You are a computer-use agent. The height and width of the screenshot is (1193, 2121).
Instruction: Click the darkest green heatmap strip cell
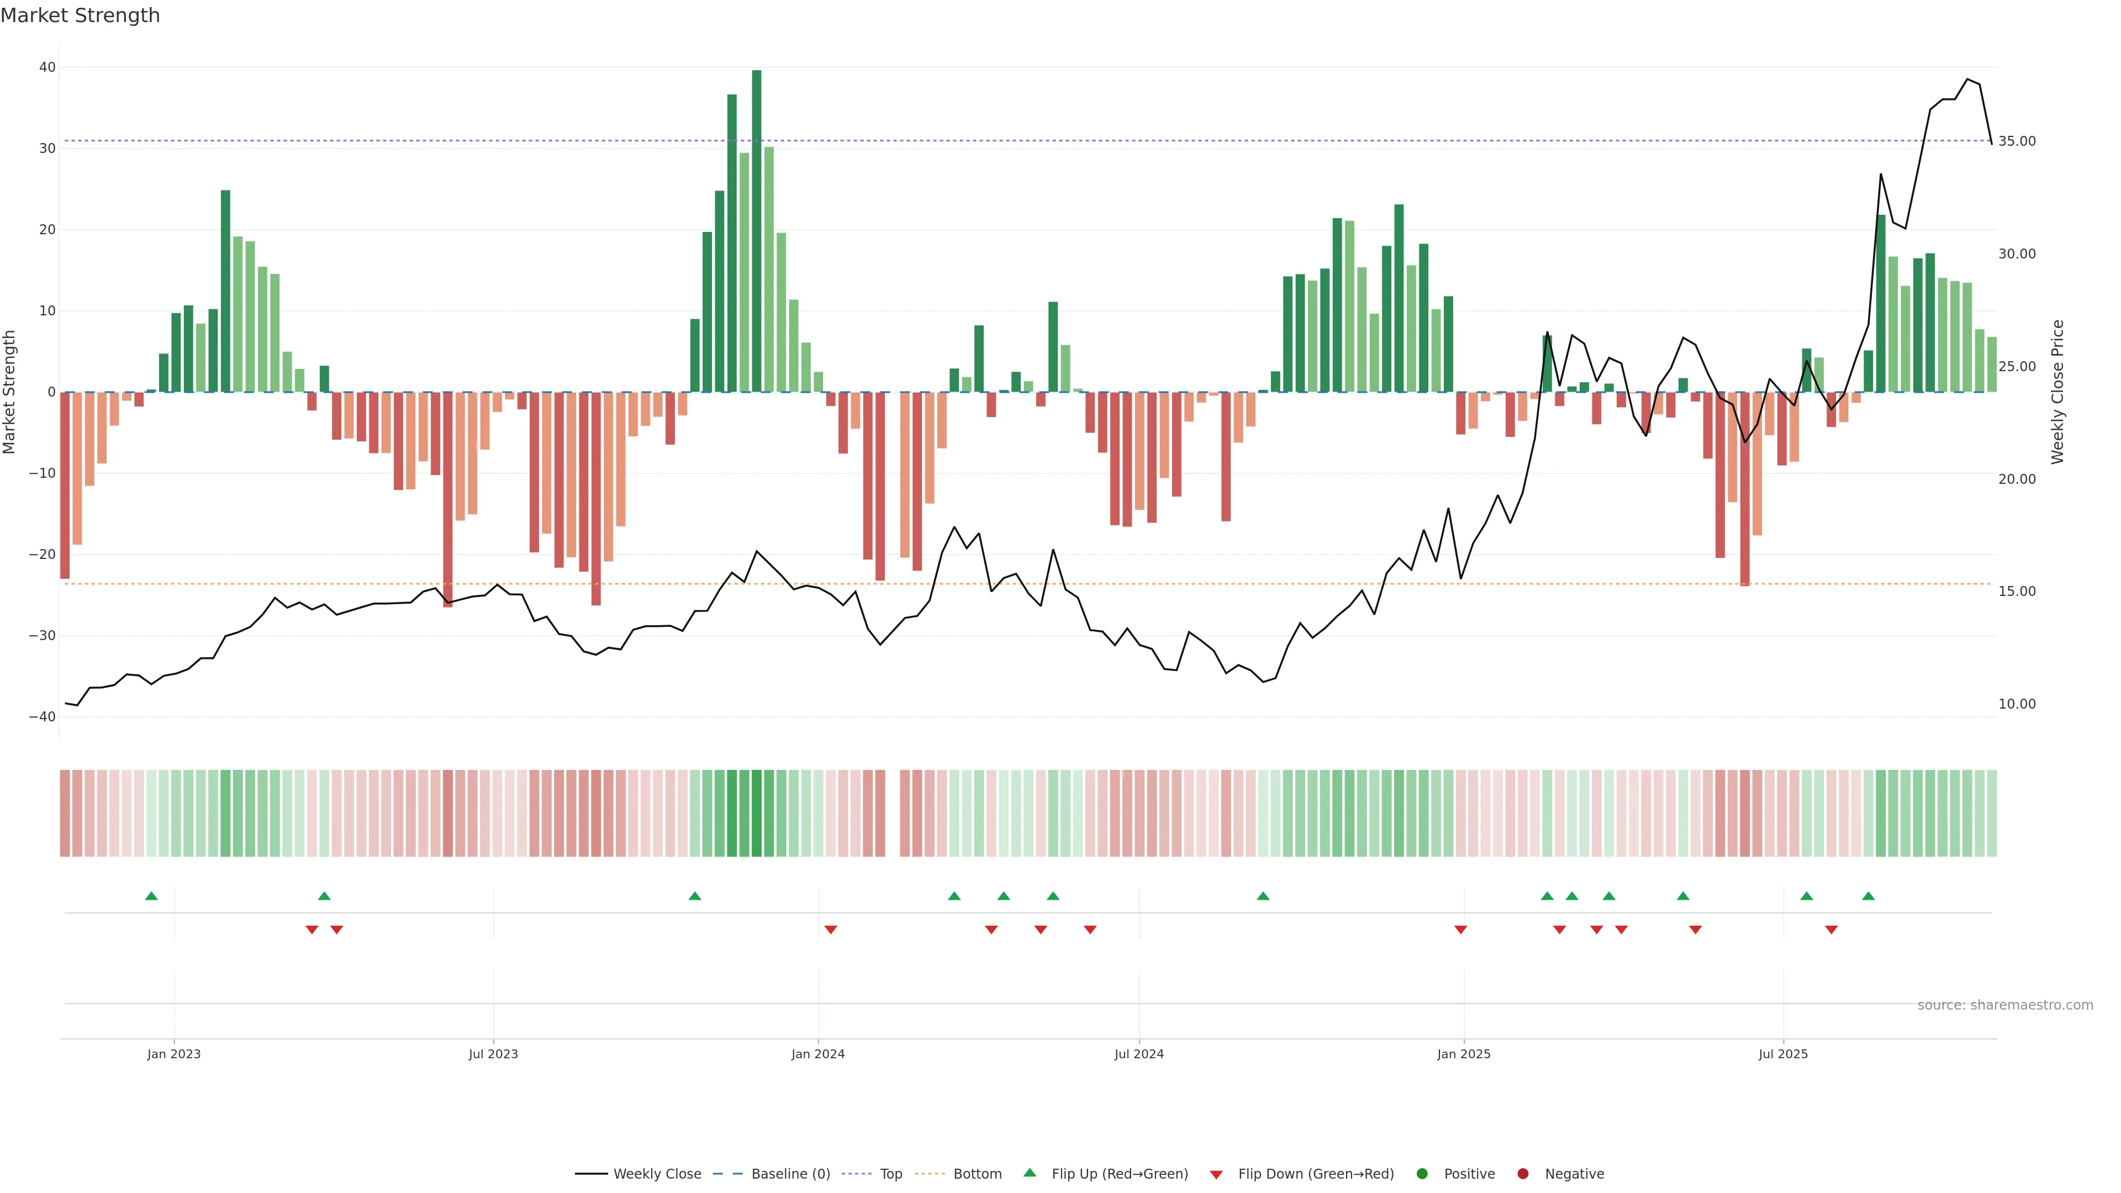(757, 812)
